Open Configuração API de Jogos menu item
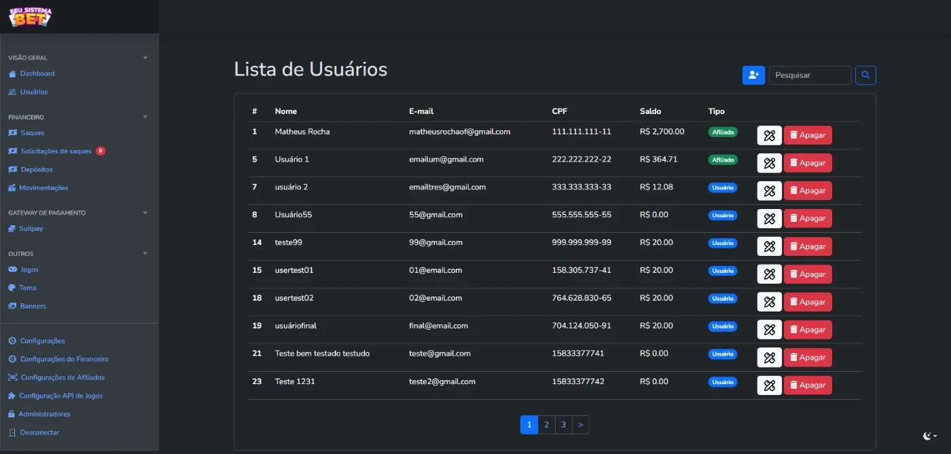 click(x=56, y=396)
